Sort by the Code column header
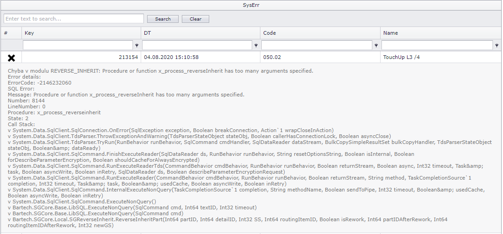The height and width of the screenshot is (234, 503). point(320,33)
